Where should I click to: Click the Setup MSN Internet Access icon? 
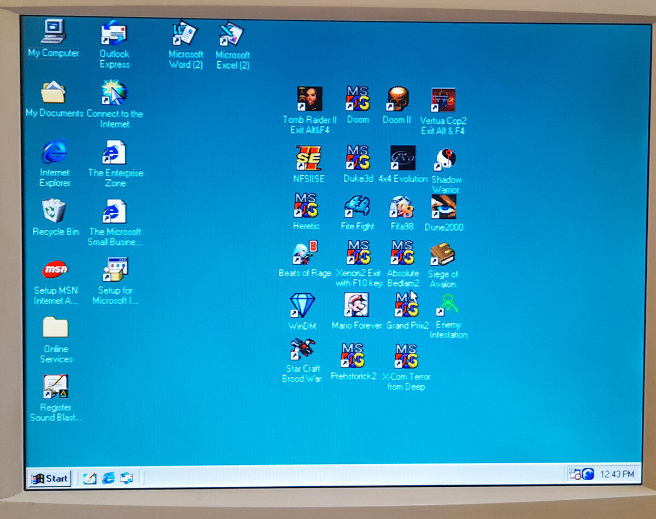pyautogui.click(x=55, y=270)
